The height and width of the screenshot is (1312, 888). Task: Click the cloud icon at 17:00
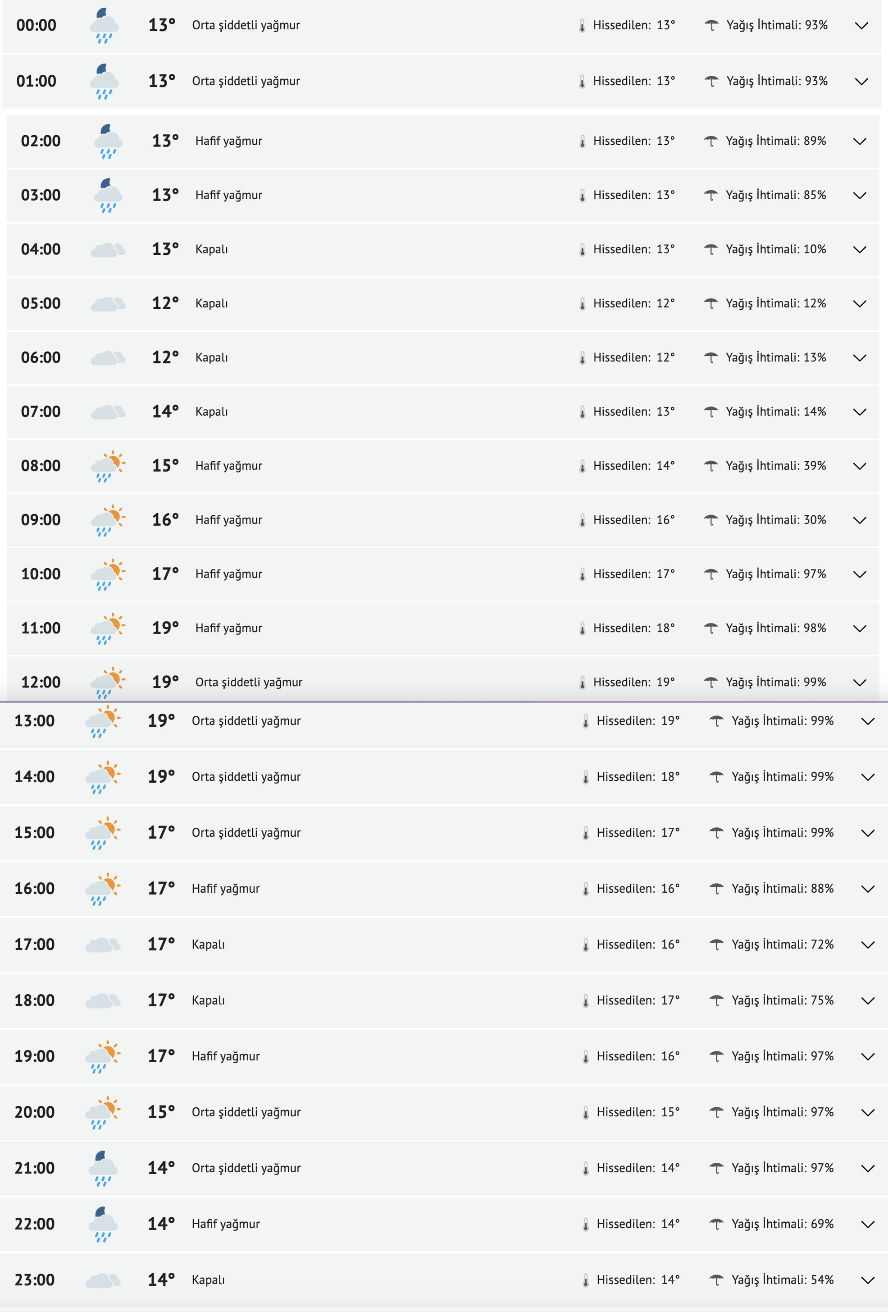coord(103,945)
